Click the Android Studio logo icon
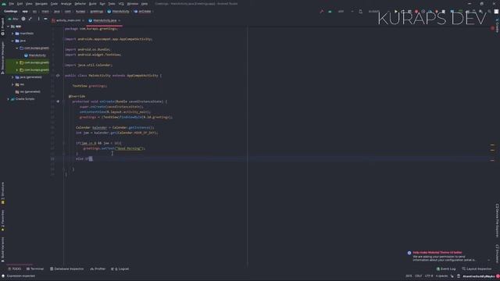This screenshot has width=500, height=281. point(4,4)
